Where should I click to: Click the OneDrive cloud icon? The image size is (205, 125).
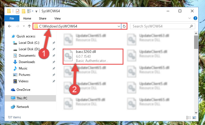pyautogui.click(x=13, y=90)
